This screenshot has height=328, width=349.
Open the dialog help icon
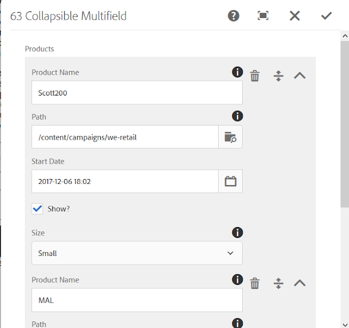coord(233,16)
